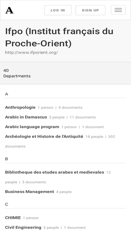
Task: Click the 302 documents count for Archéologie
Action: coord(111,136)
